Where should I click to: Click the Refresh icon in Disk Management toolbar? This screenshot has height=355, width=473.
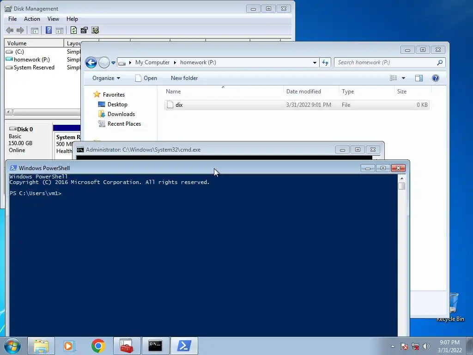[73, 30]
